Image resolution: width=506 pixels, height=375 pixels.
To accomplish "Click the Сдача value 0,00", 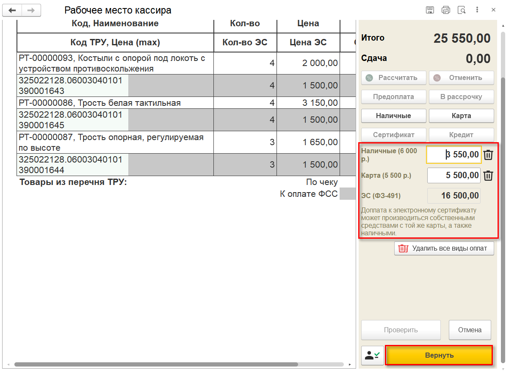I will coord(478,59).
